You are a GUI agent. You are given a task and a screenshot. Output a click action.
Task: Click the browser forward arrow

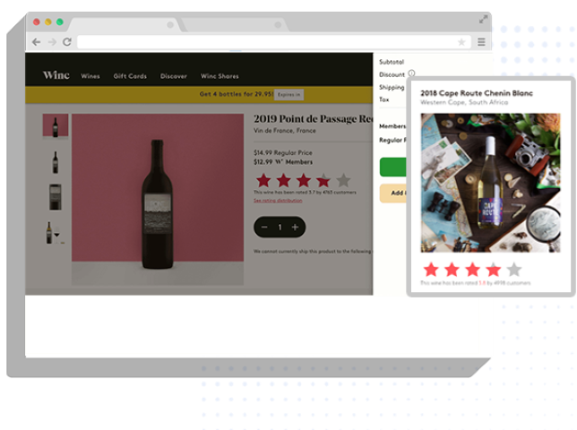tap(52, 42)
